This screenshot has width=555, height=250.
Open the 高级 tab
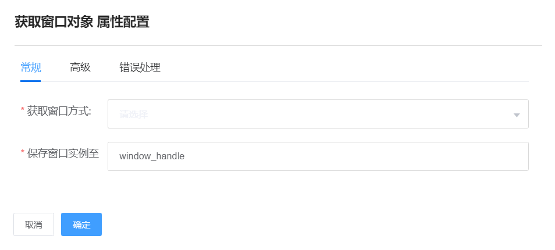[x=80, y=67]
